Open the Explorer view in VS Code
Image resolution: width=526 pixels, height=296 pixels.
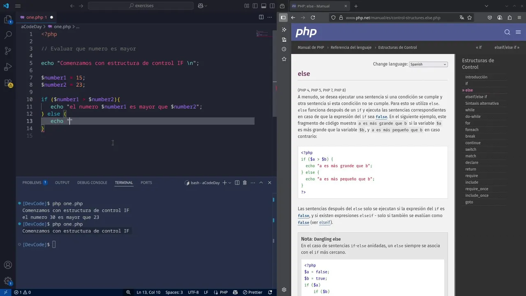[x=8, y=20]
